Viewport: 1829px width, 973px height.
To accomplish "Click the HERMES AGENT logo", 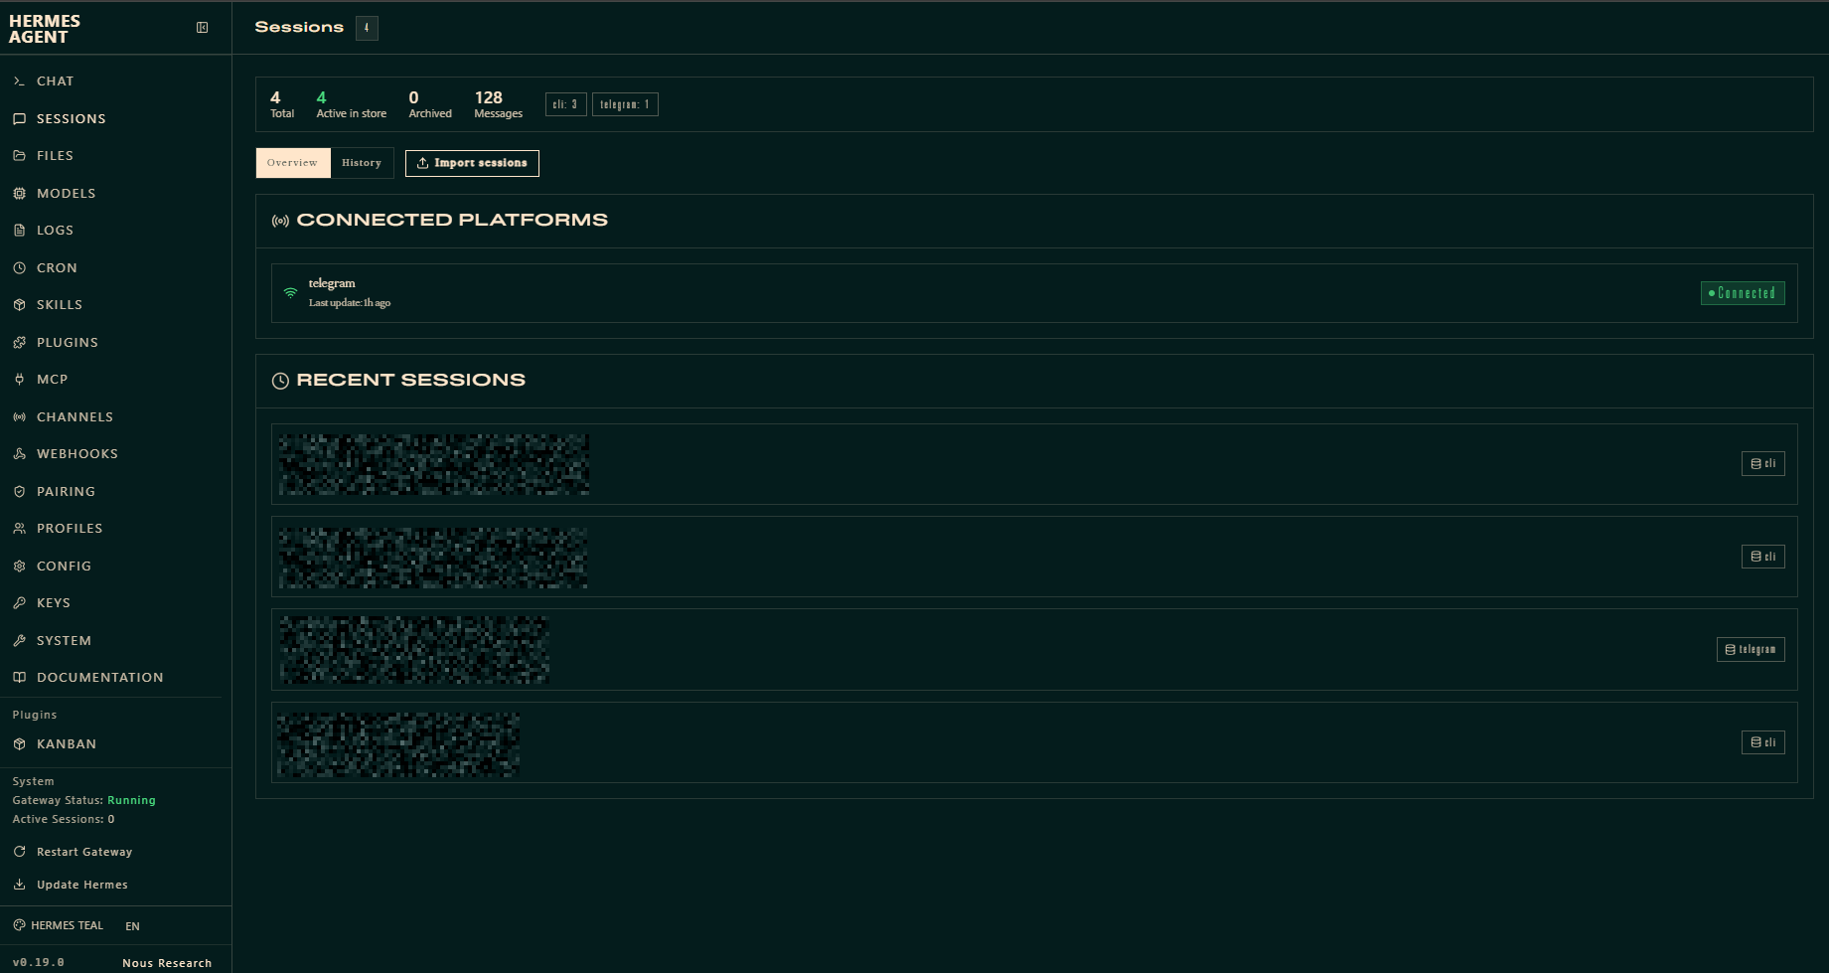I will pyautogui.click(x=45, y=29).
